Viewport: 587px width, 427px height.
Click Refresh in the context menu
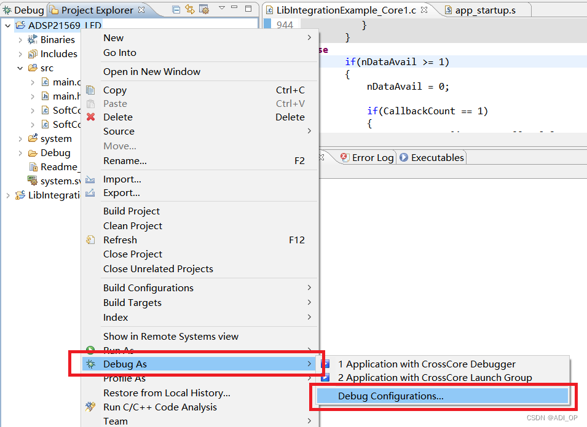[x=200, y=240]
